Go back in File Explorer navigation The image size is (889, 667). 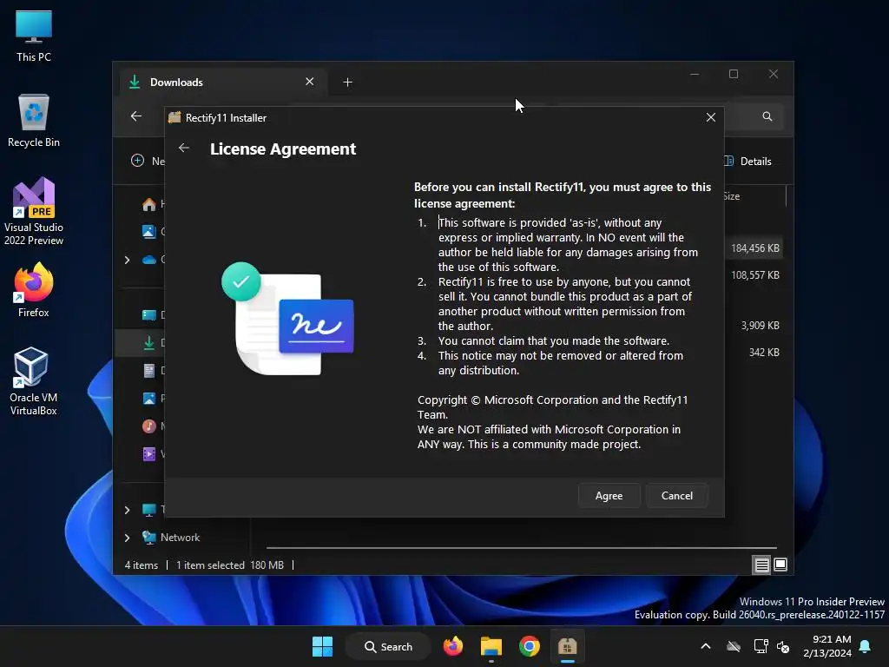coord(136,116)
